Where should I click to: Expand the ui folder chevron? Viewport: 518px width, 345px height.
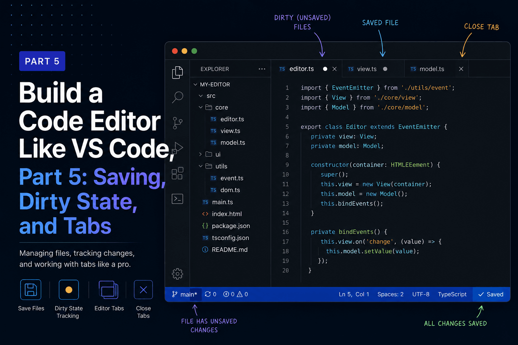(200, 154)
